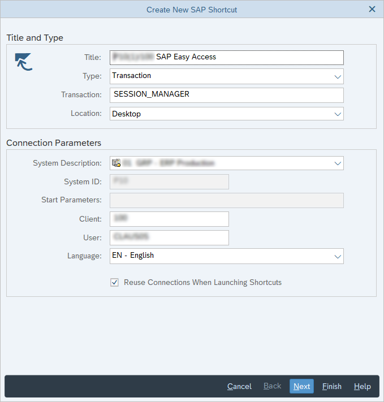Open the Type dropdown showing Transaction
Image resolution: width=384 pixels, height=402 pixels.
click(227, 76)
